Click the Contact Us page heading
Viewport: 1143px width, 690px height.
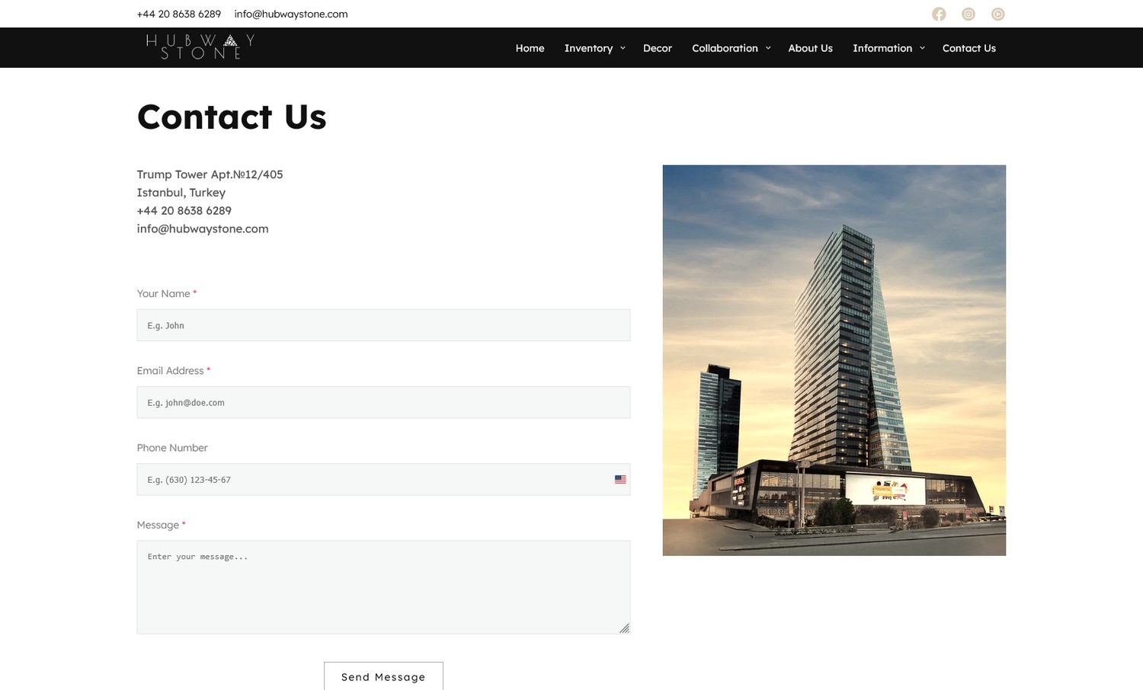coord(232,117)
